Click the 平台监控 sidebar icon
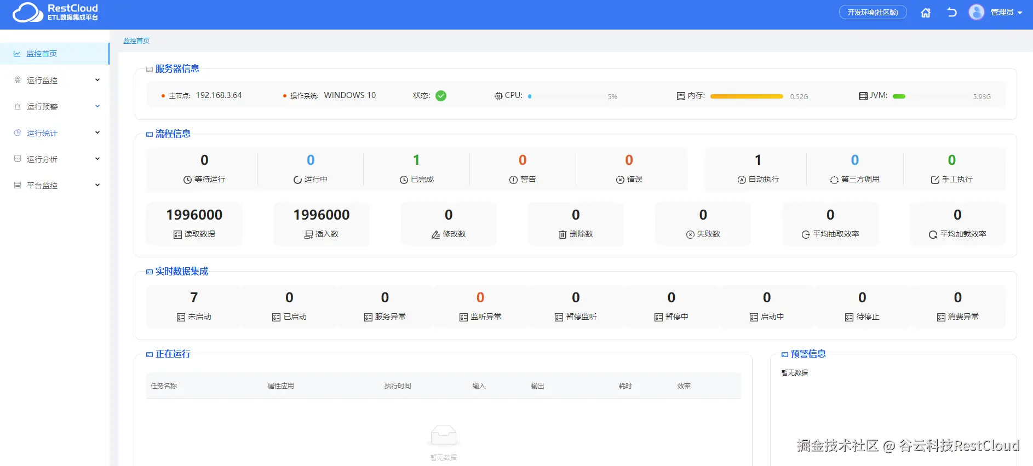 tap(18, 185)
